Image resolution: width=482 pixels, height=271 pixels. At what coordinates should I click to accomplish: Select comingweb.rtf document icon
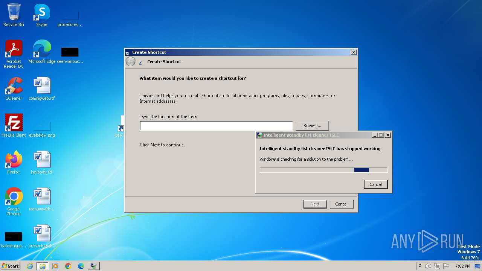pos(42,89)
